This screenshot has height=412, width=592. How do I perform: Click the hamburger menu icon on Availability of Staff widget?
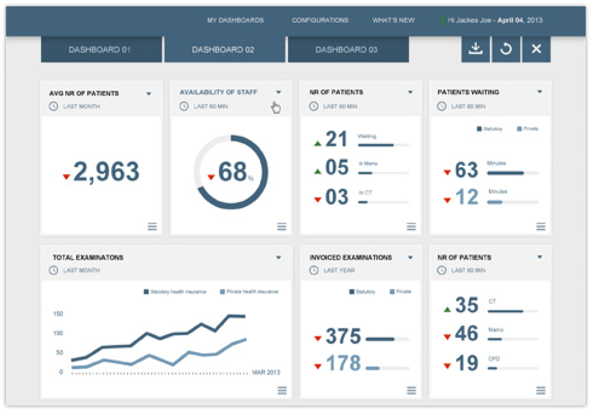[x=281, y=227]
